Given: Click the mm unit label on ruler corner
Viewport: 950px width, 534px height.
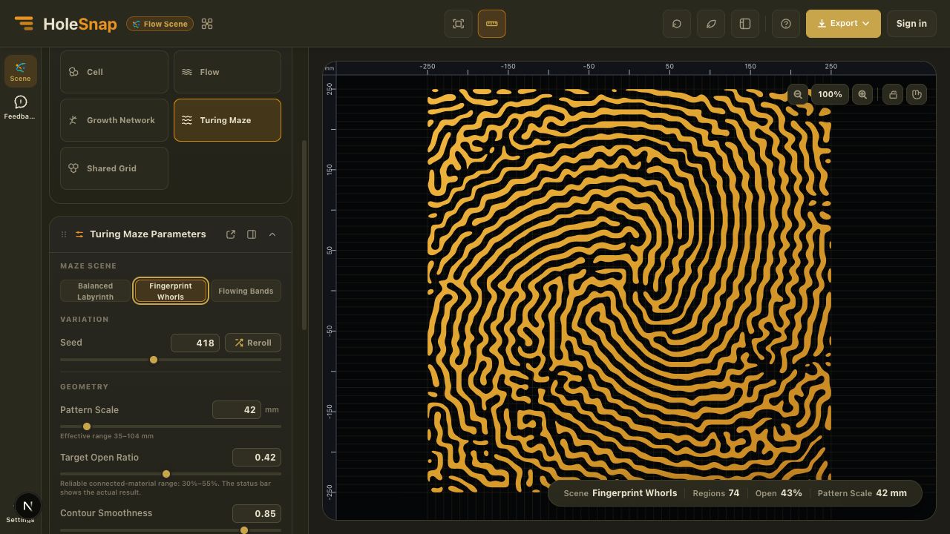Looking at the screenshot, I should pyautogui.click(x=329, y=68).
